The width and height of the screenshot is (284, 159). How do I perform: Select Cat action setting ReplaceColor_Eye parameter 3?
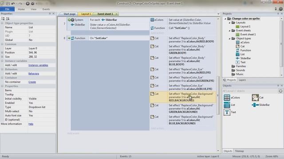pyautogui.click(x=183, y=71)
